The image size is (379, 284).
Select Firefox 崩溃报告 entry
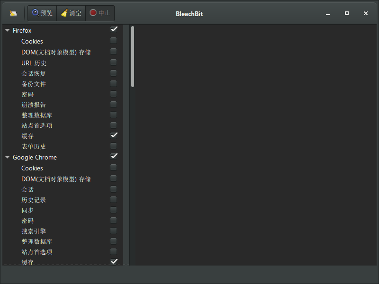[x=34, y=105]
